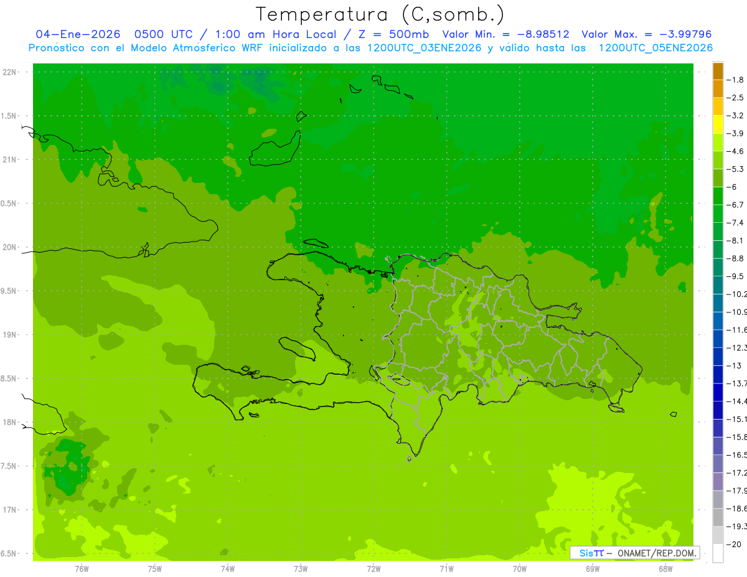Click the legend value -8.1
The width and height of the screenshot is (747, 577).
pos(735,240)
